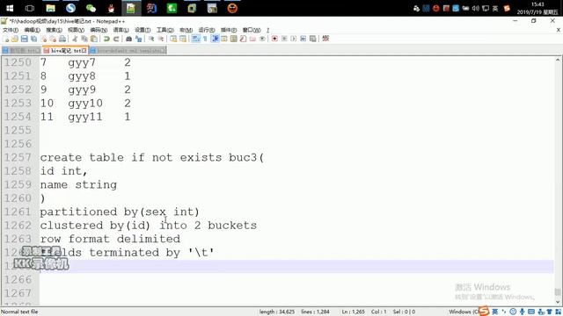Open Find dialog binoculars icon

click(128, 39)
